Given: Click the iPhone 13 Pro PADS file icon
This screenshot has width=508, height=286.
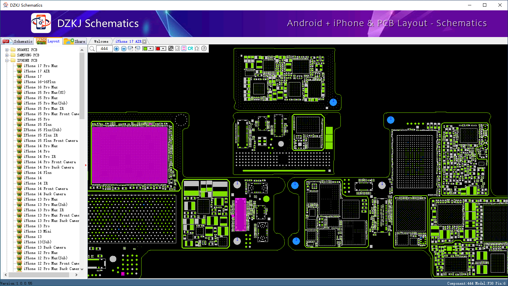Looking at the screenshot, I should pos(19,226).
